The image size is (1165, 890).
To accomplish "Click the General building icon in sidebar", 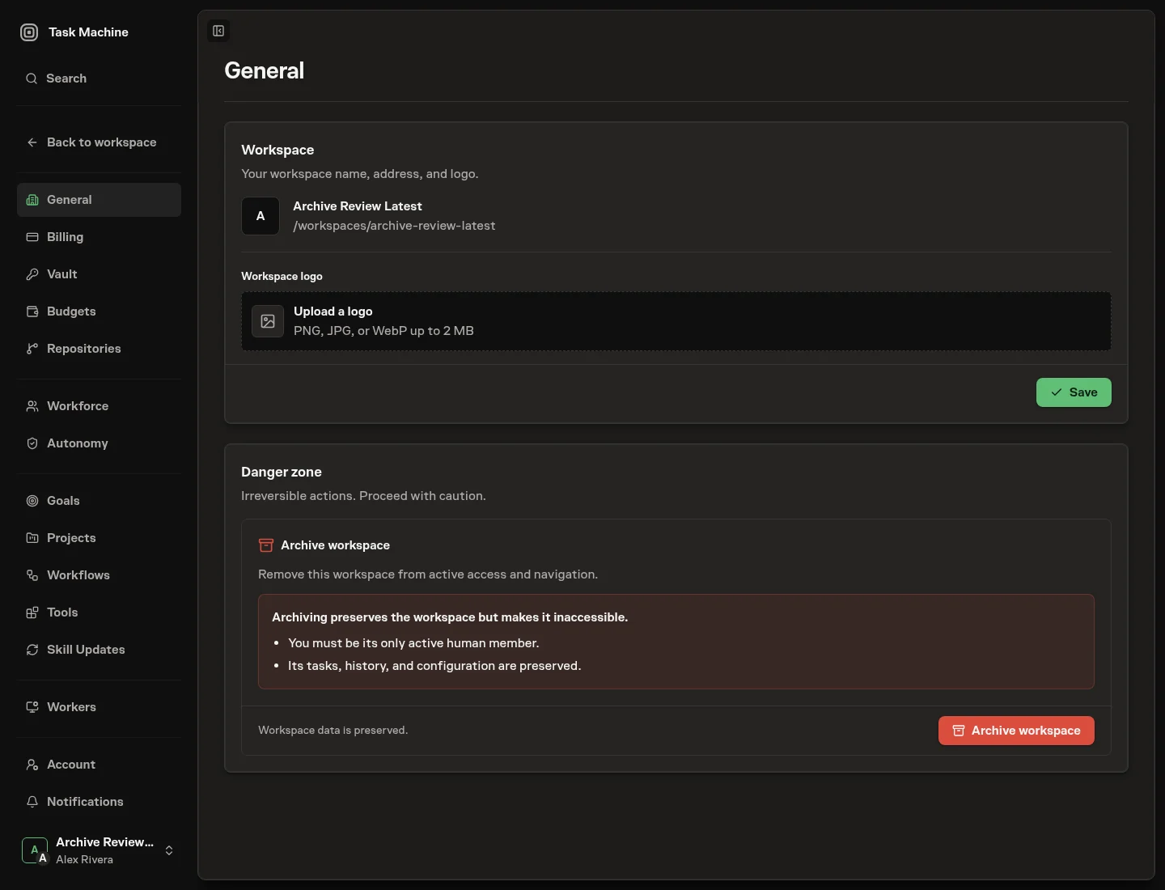I will (32, 200).
